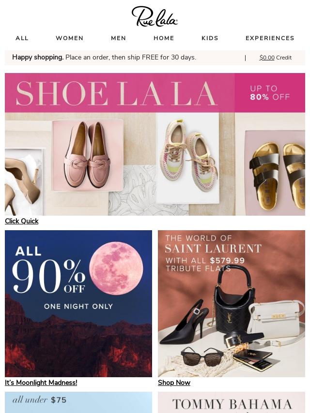This screenshot has height=413, width=310.
Task: Browse the KIDS category
Action: (x=210, y=38)
